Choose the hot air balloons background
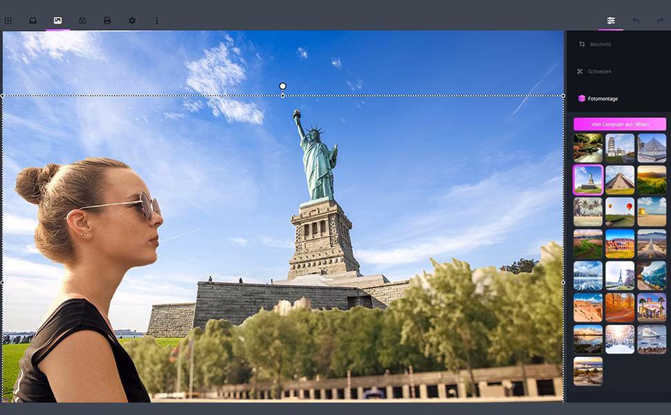Viewport: 671px width, 415px height. tap(620, 212)
